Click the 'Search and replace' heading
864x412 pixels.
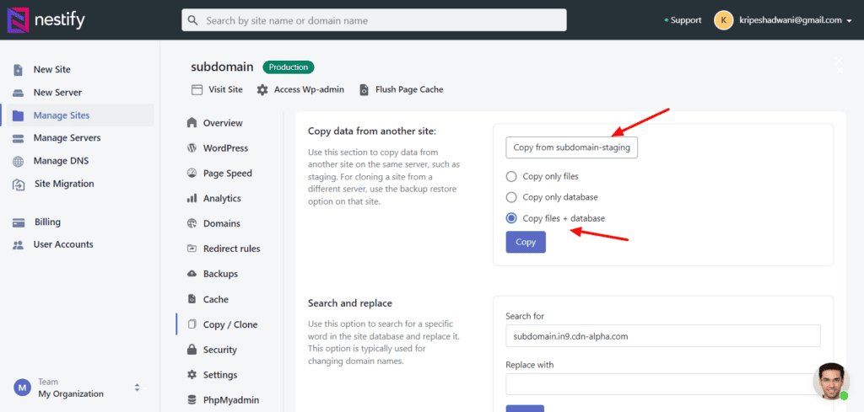click(350, 303)
